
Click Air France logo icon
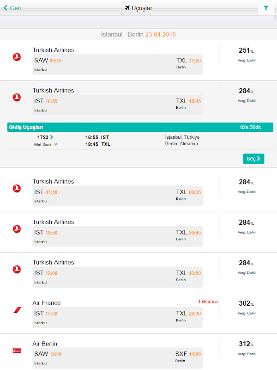pyautogui.click(x=17, y=310)
